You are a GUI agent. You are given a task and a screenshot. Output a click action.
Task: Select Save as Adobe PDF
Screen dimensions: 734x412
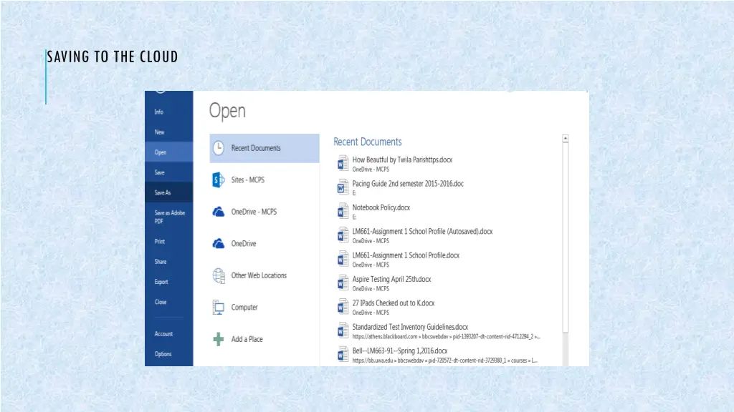[168, 217]
